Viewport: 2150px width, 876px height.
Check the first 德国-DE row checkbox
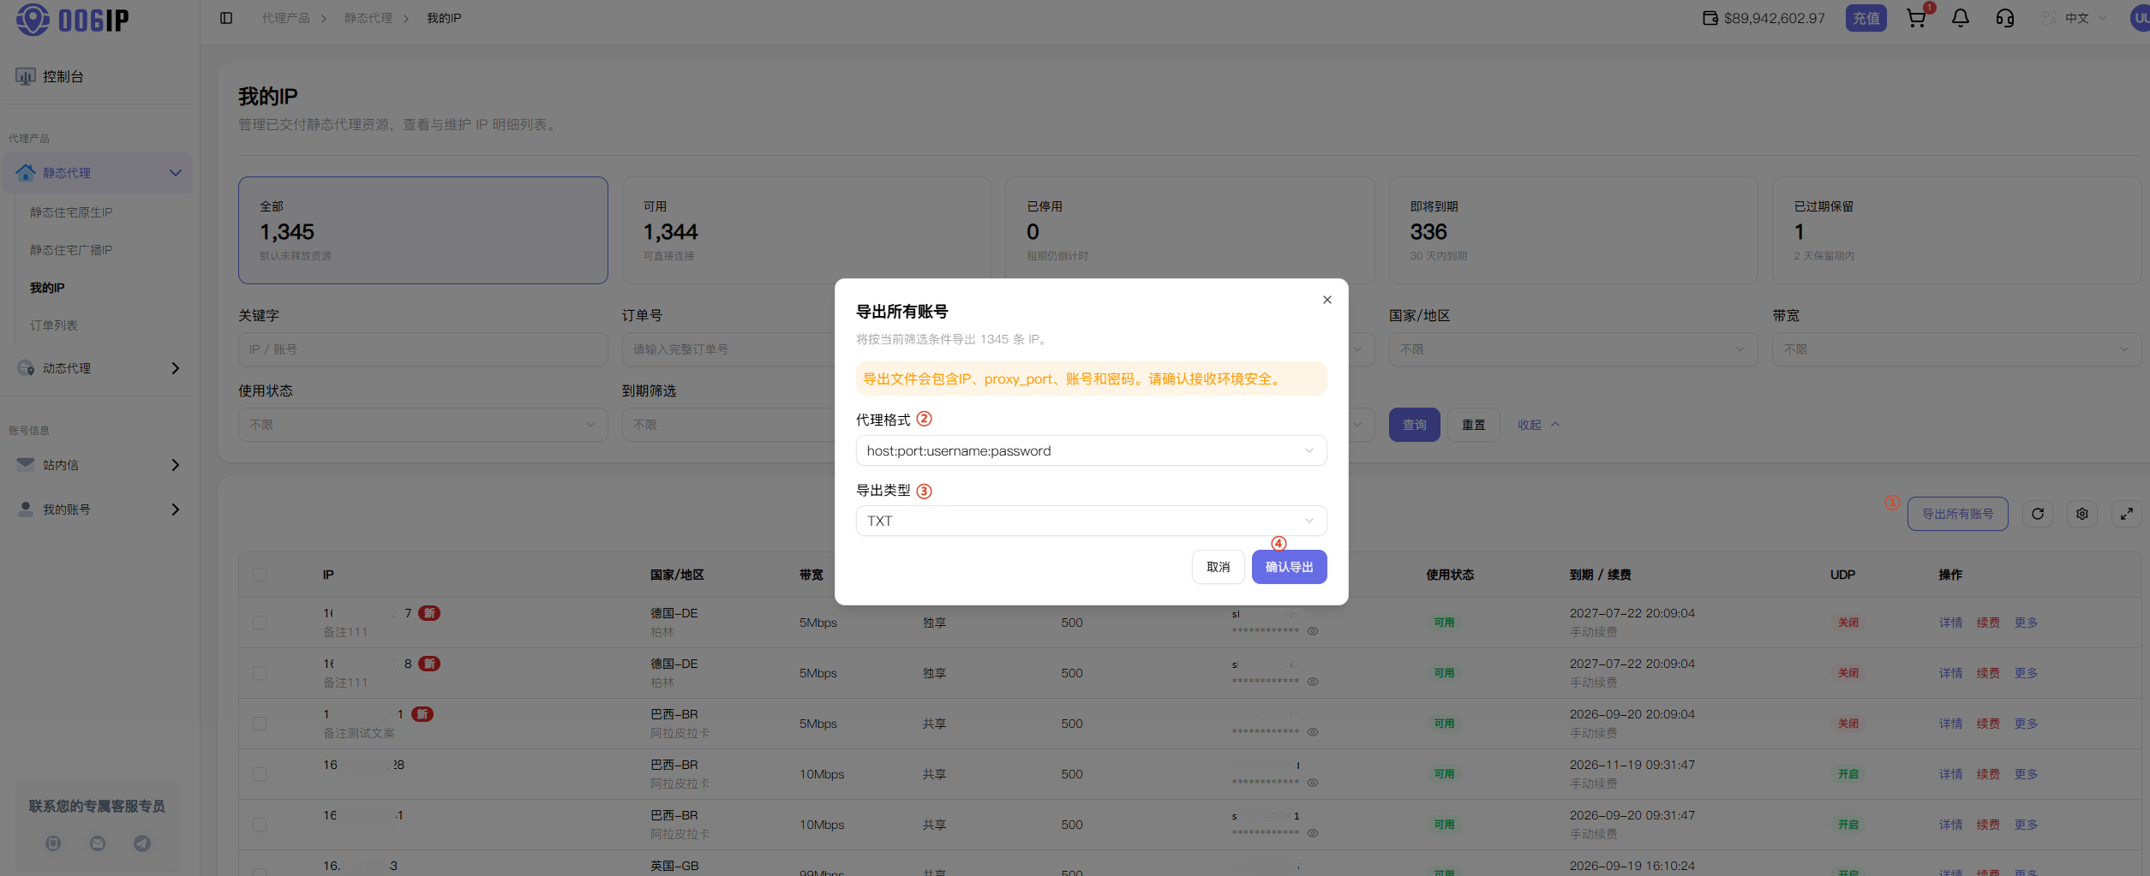point(260,623)
